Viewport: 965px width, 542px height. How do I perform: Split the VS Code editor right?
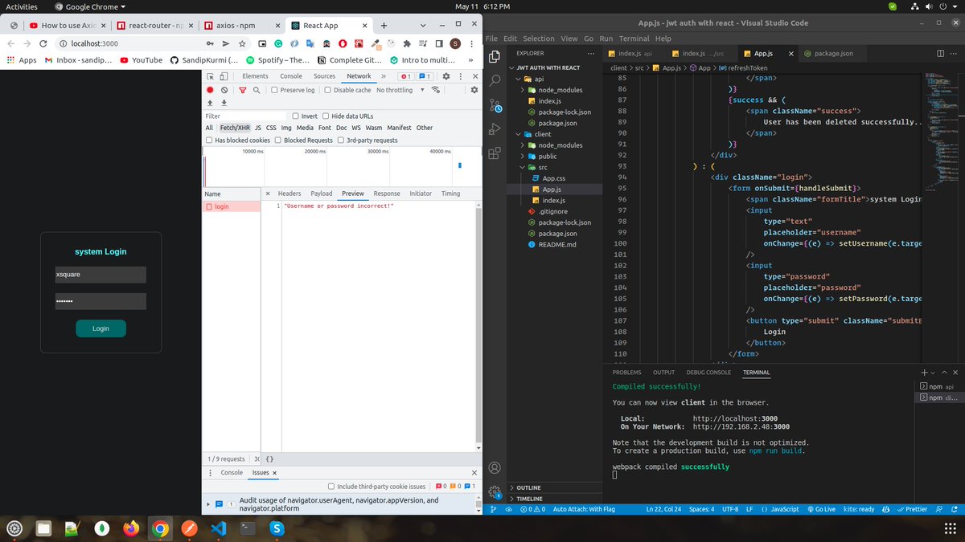pos(941,53)
